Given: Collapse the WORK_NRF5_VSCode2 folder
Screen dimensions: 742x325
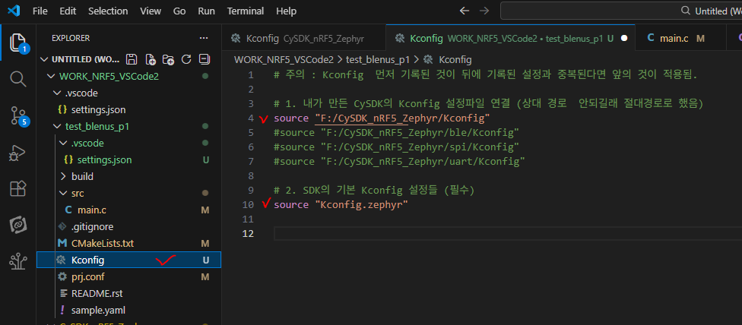Looking at the screenshot, I should coord(51,76).
